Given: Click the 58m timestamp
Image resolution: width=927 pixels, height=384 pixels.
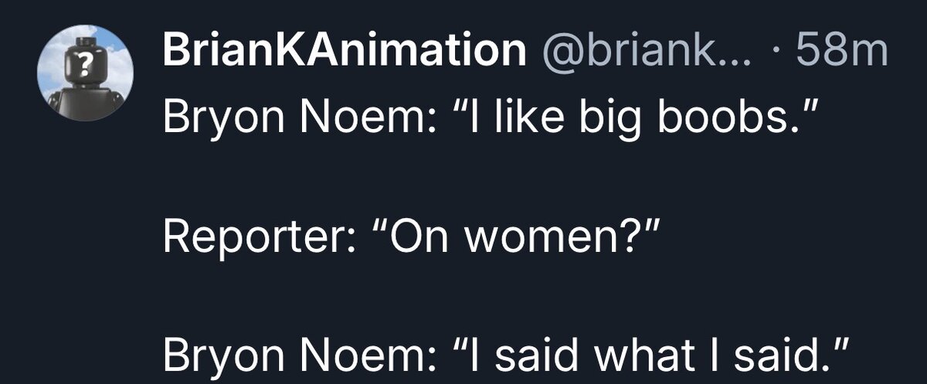Looking at the screenshot, I should (843, 53).
